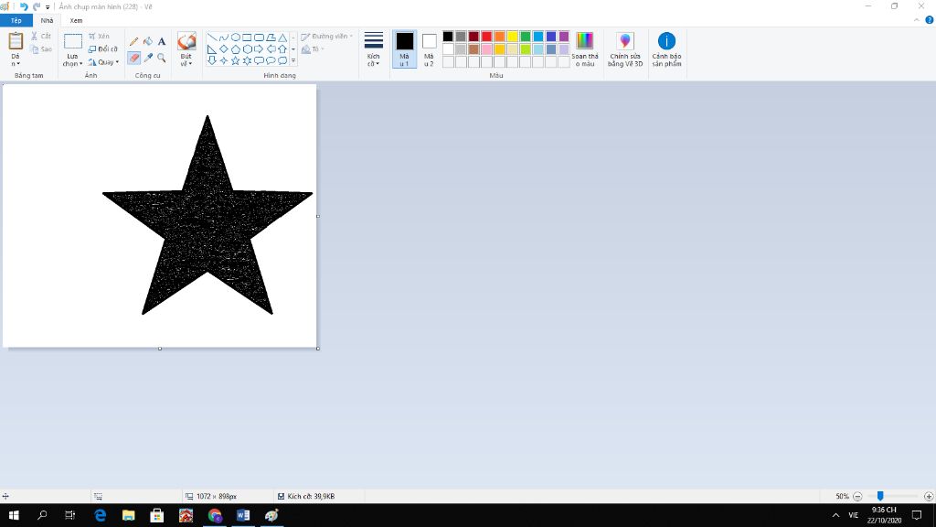Viewport: 936px width, 527px height.
Task: Open Google Chrome from the taskbar
Action: (215, 515)
